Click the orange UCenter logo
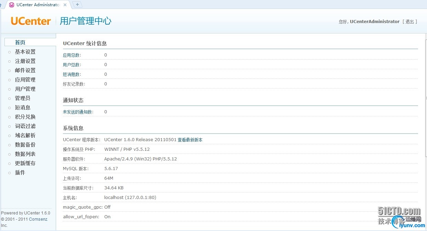427x231 pixels. coord(31,21)
